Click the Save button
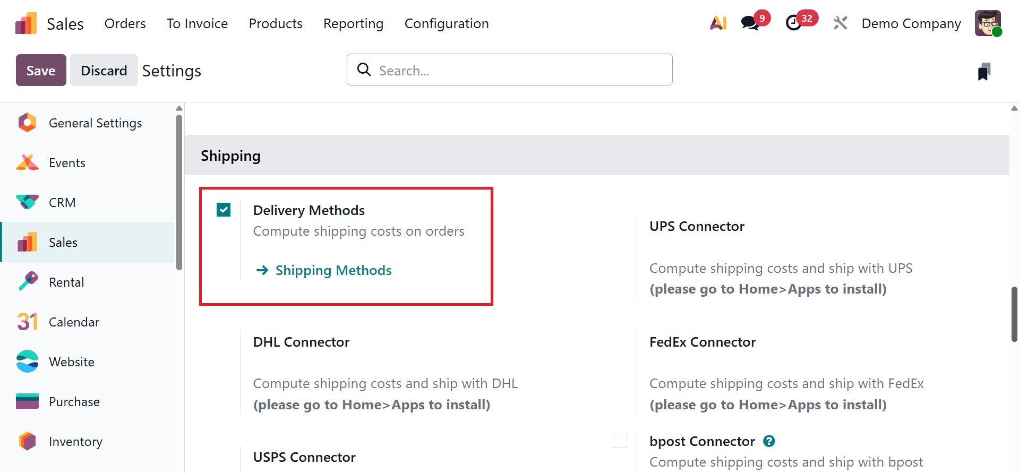This screenshot has height=473, width=1019. tap(40, 70)
